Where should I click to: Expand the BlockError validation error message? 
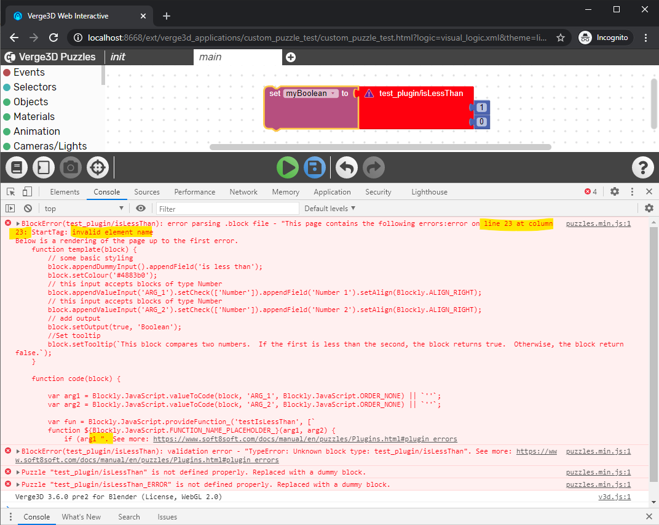click(18, 451)
